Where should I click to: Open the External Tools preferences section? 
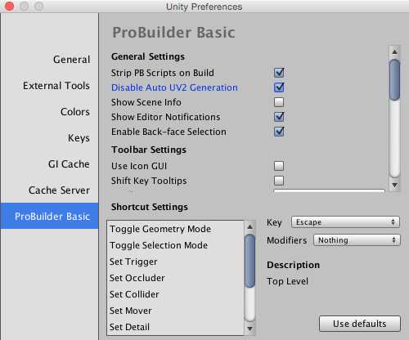click(x=56, y=86)
